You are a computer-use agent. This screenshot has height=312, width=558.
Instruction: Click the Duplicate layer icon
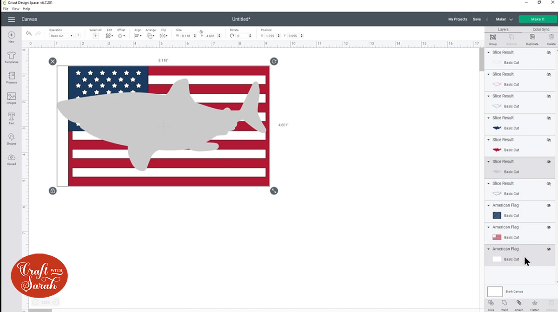coord(532,37)
